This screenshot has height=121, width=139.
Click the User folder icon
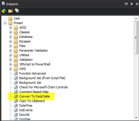[10, 18]
